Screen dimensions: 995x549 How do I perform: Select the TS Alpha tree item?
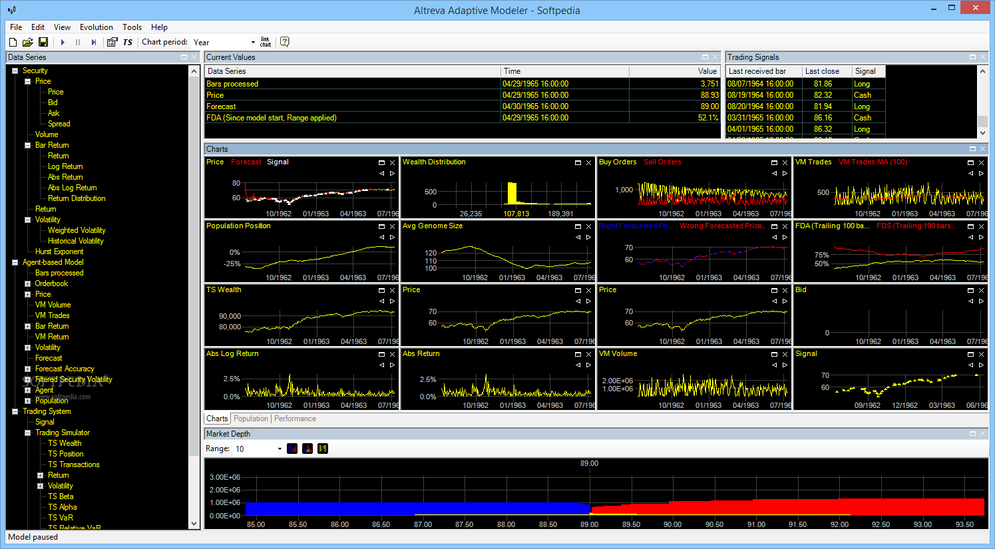click(x=63, y=507)
